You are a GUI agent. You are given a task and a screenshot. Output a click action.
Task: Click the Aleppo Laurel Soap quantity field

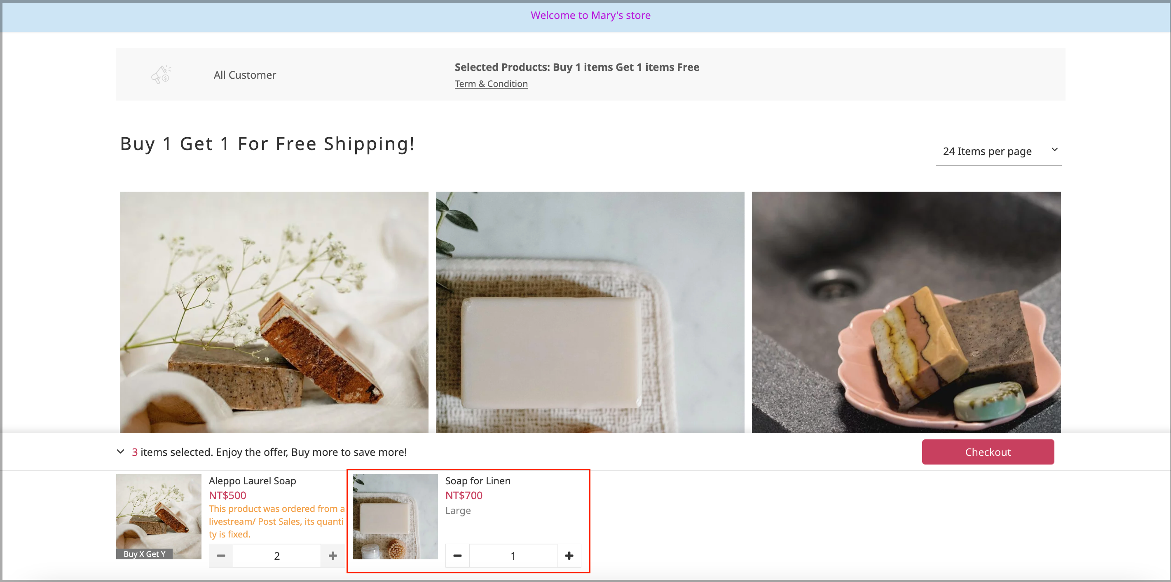coord(276,555)
